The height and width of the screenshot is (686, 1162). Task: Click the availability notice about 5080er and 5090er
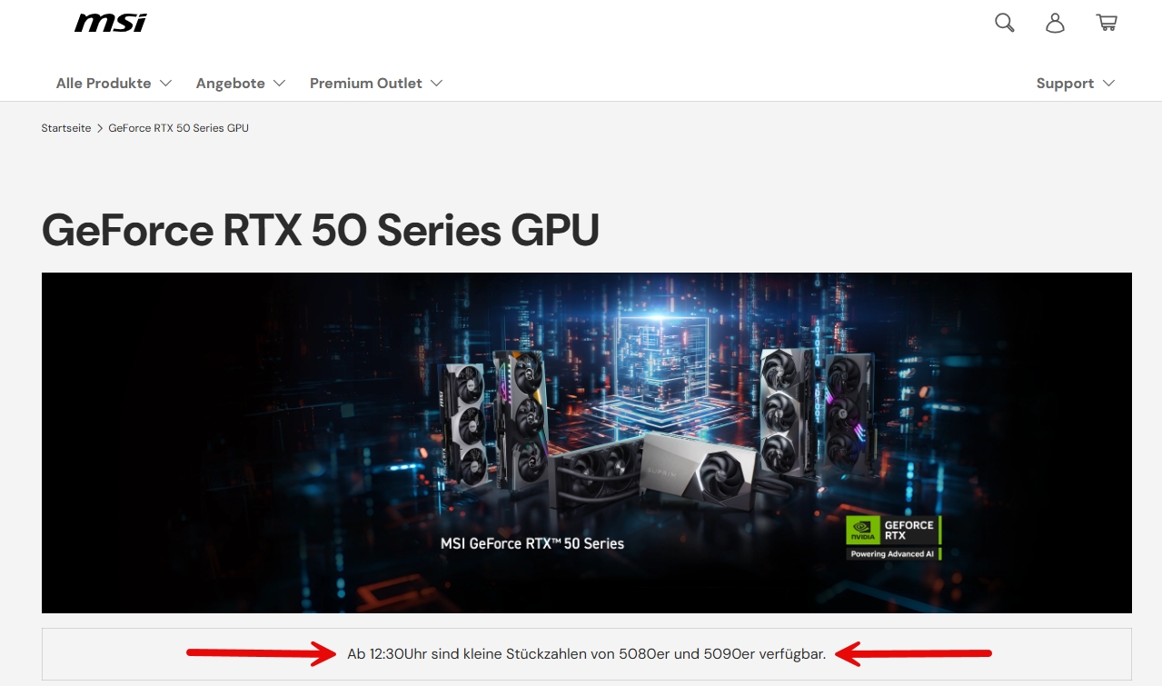point(587,653)
